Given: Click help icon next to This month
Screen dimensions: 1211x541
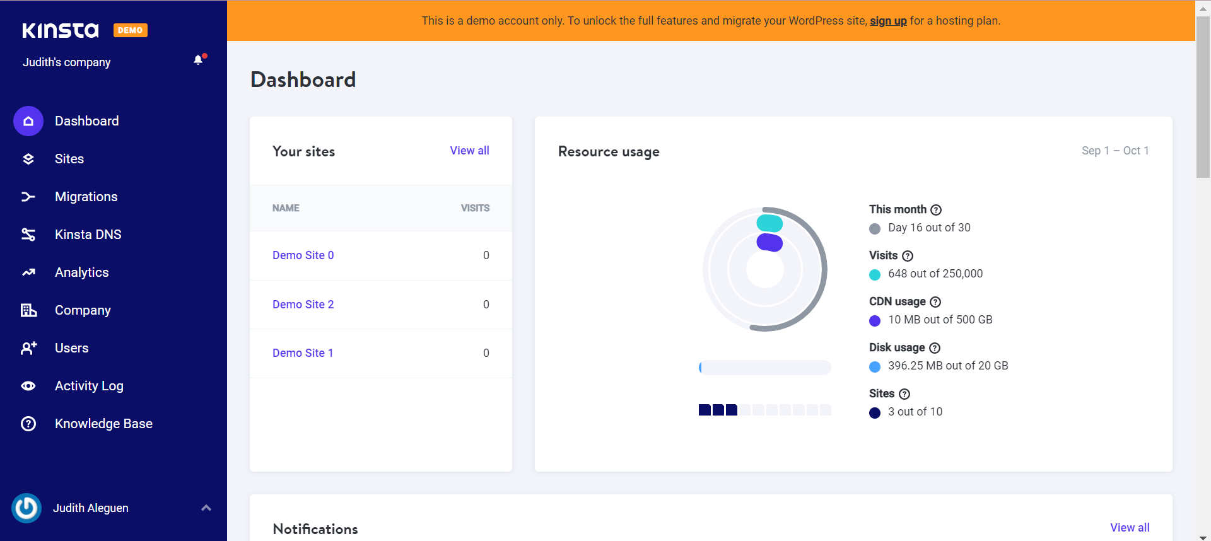Looking at the screenshot, I should click(936, 210).
